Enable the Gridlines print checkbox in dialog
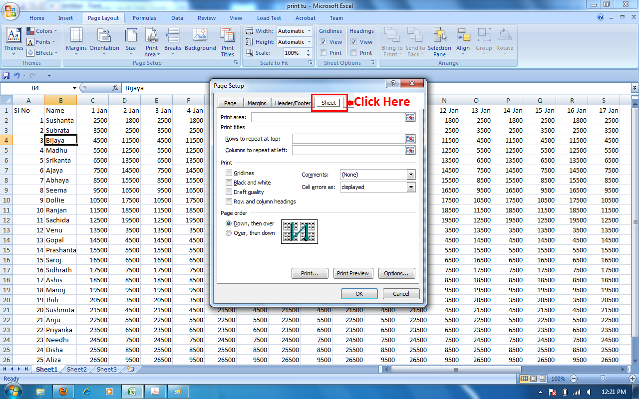639x399 pixels. pos(229,173)
